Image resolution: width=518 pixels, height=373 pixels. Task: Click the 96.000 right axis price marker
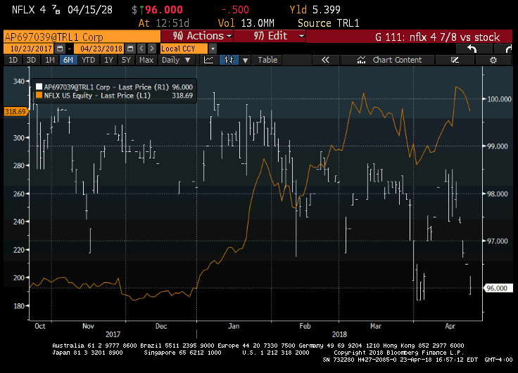(498, 288)
